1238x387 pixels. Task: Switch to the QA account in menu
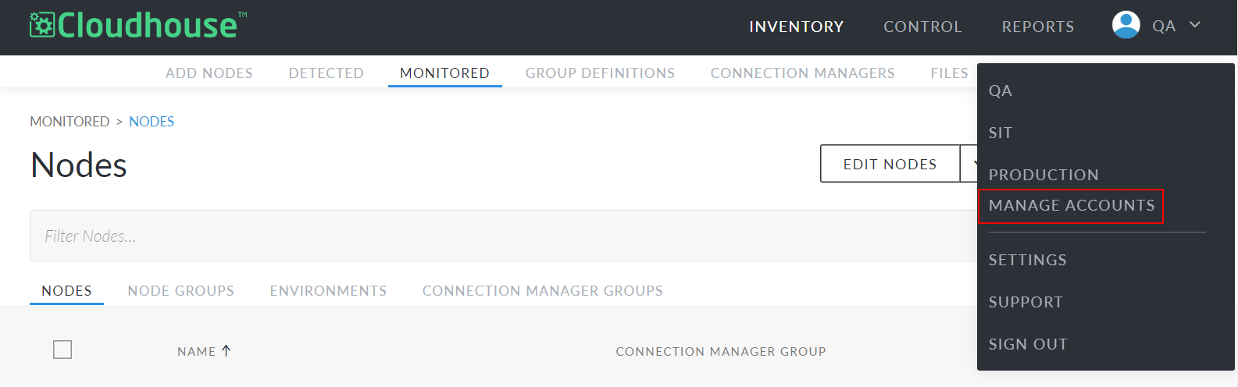coord(1000,91)
